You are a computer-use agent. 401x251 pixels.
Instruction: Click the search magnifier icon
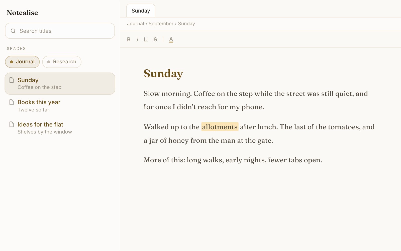(x=13, y=31)
